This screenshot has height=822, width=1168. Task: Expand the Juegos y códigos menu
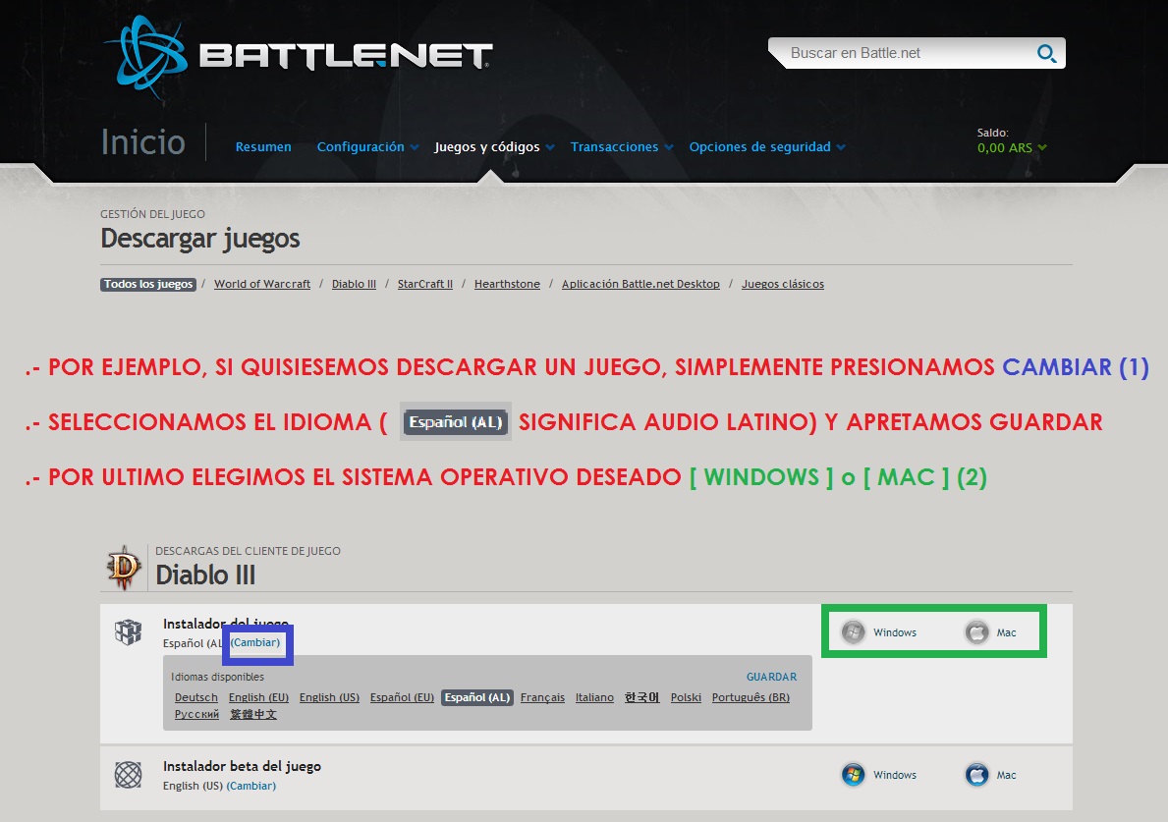[495, 146]
